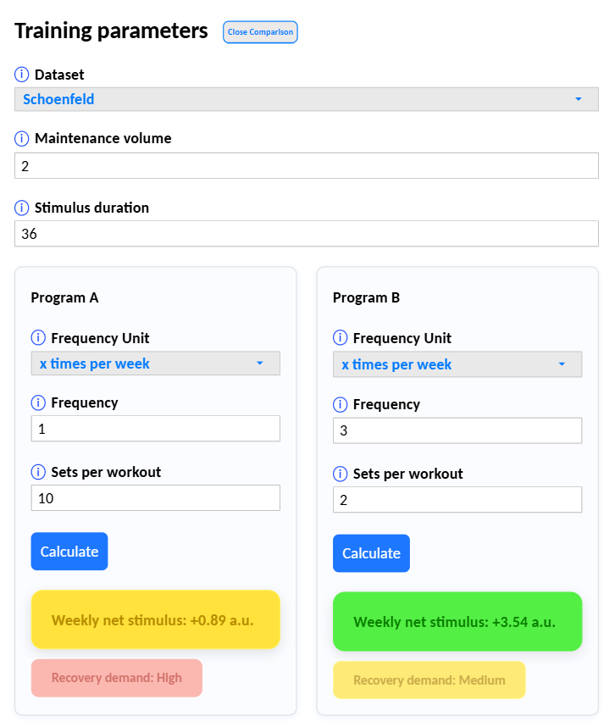Click the Dataset info icon
Viewport: 615px width, 727px height.
22,75
